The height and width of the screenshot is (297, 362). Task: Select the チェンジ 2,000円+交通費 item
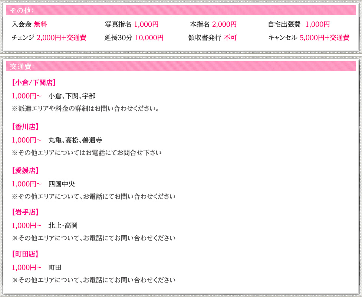(49, 38)
